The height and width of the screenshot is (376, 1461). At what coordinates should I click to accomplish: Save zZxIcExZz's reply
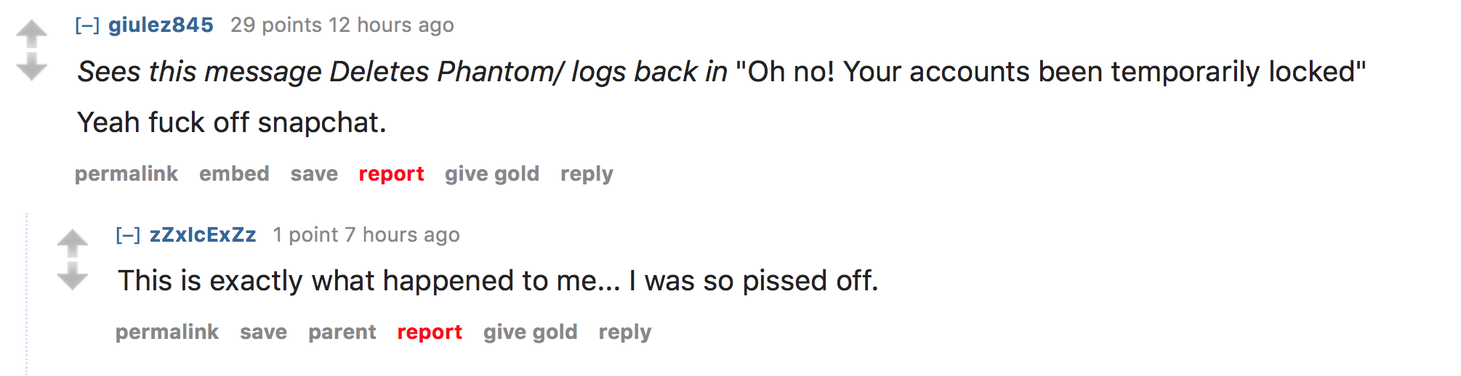(x=263, y=332)
